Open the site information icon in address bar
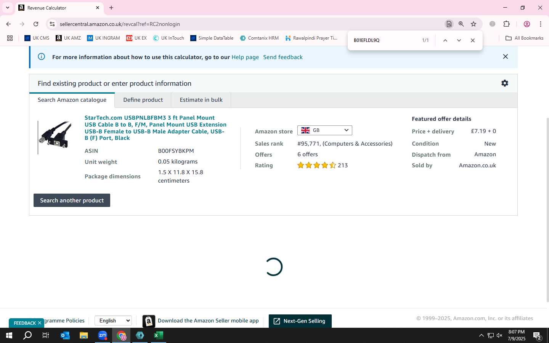549x343 pixels. coord(52,24)
